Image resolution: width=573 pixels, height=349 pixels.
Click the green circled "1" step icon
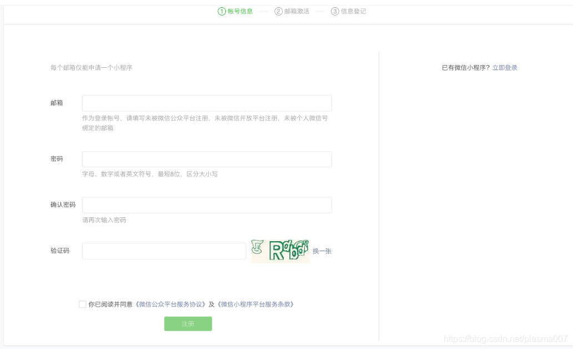coord(222,11)
